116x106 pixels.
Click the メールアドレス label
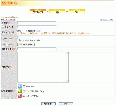[x=7, y=27]
